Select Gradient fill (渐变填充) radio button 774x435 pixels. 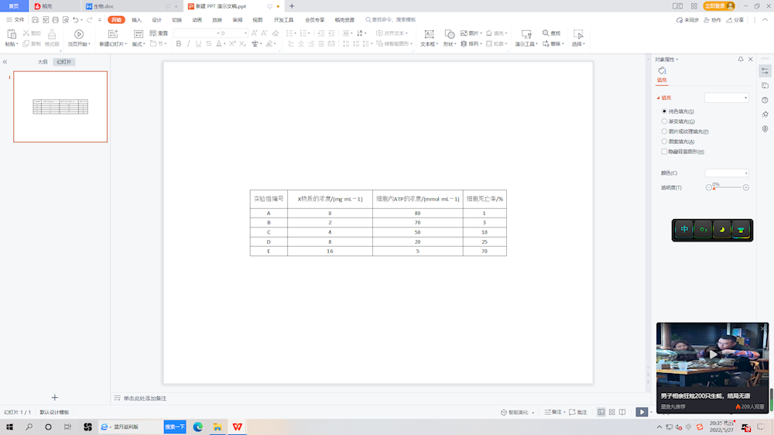click(x=664, y=121)
